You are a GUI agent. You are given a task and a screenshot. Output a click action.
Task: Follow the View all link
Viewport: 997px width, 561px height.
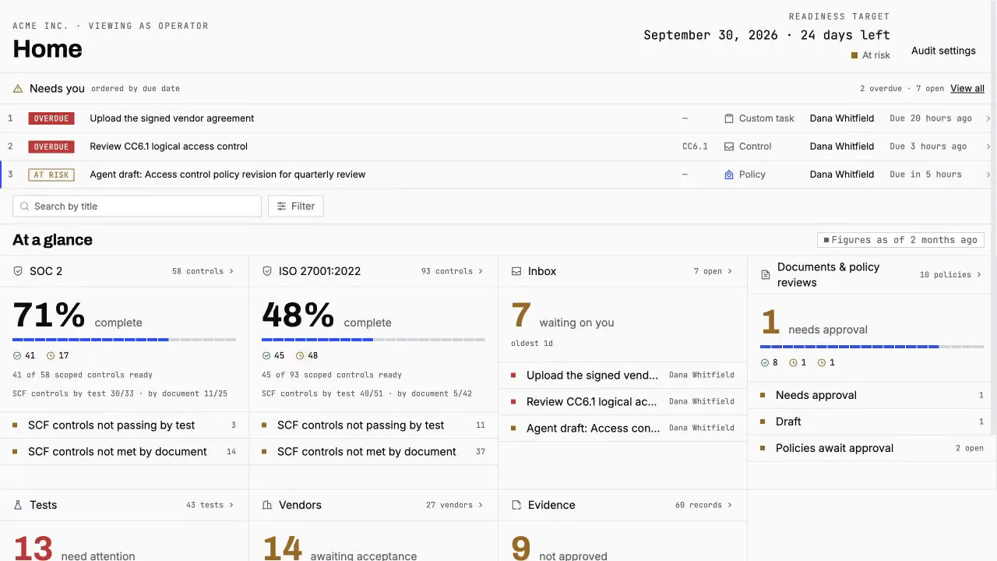pos(967,89)
